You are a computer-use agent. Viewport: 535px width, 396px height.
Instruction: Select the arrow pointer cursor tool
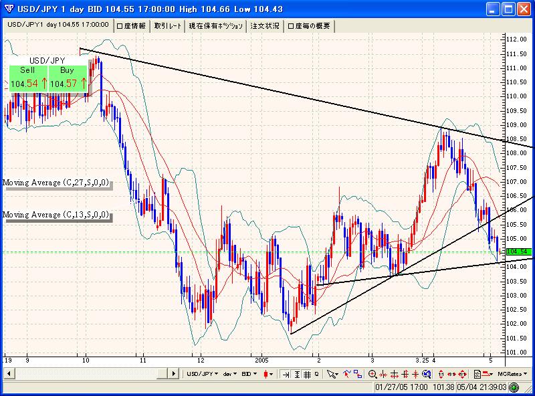tap(332, 374)
